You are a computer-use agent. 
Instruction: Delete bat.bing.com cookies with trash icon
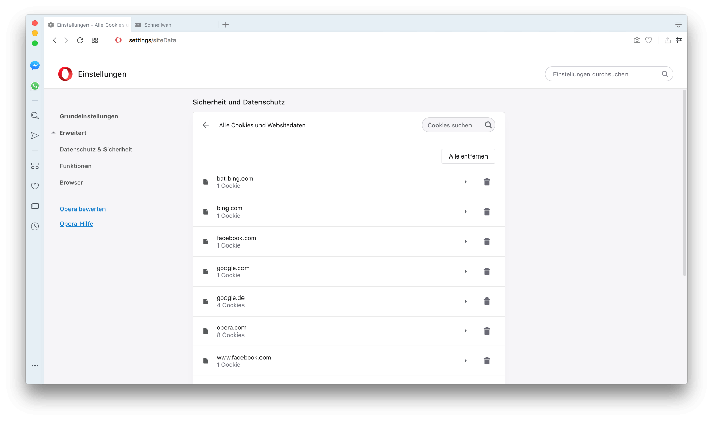(487, 182)
